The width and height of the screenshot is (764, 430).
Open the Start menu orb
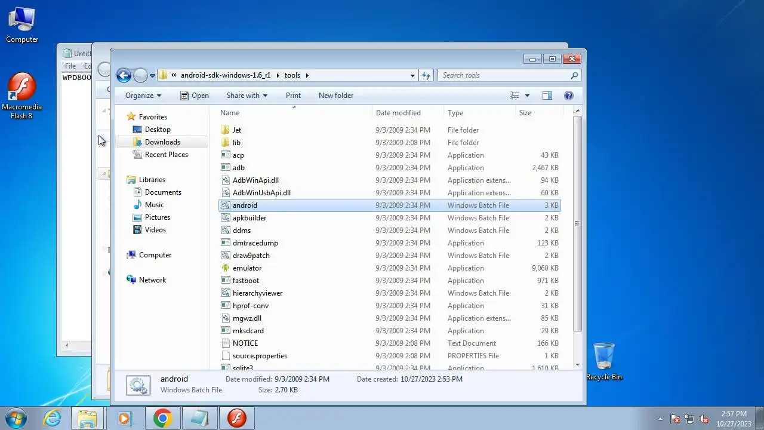[x=16, y=418]
